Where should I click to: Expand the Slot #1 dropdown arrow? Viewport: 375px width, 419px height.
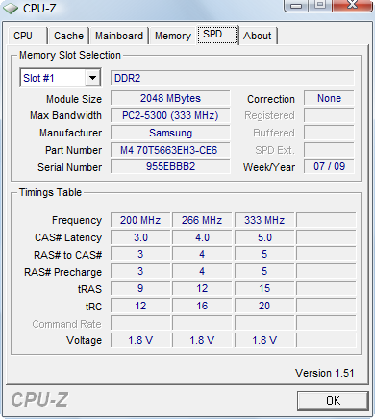[x=92, y=78]
